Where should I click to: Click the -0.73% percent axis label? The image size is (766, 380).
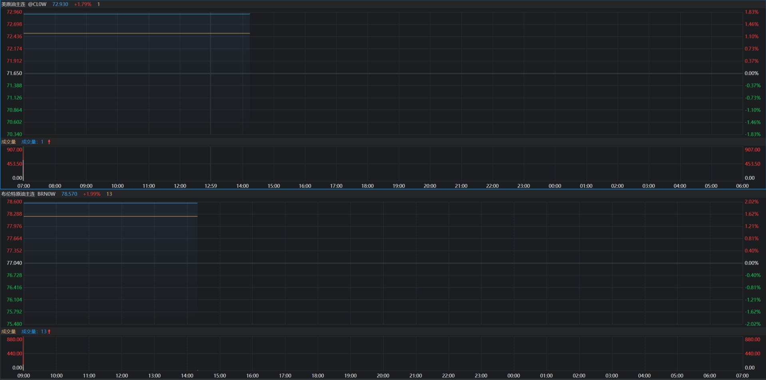coord(752,98)
